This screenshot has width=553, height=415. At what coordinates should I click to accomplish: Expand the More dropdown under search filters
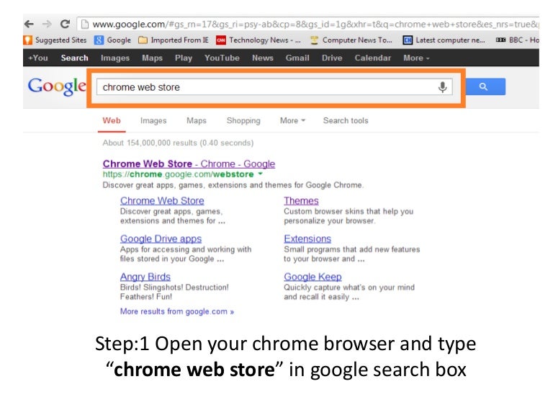pos(292,120)
